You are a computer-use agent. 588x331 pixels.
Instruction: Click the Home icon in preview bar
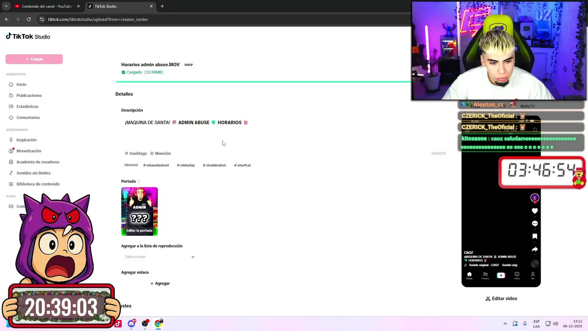[x=469, y=275]
